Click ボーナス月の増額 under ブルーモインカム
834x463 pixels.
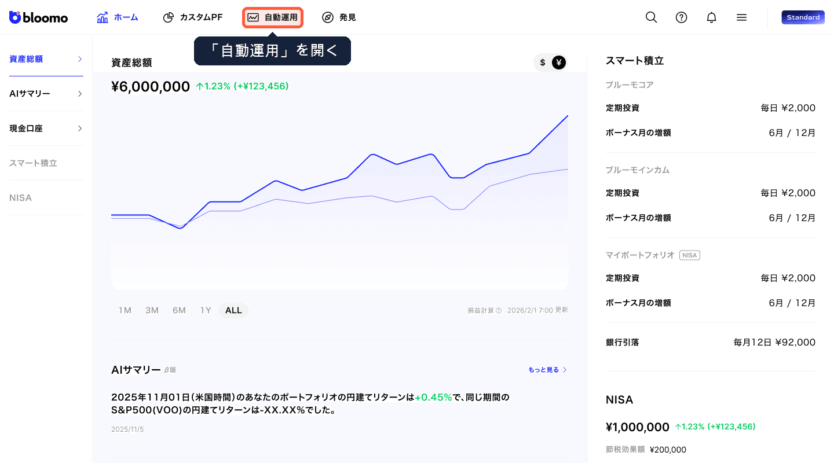(x=638, y=218)
